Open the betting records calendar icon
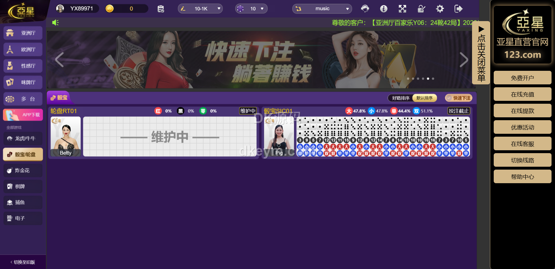555x269 pixels. click(x=161, y=9)
